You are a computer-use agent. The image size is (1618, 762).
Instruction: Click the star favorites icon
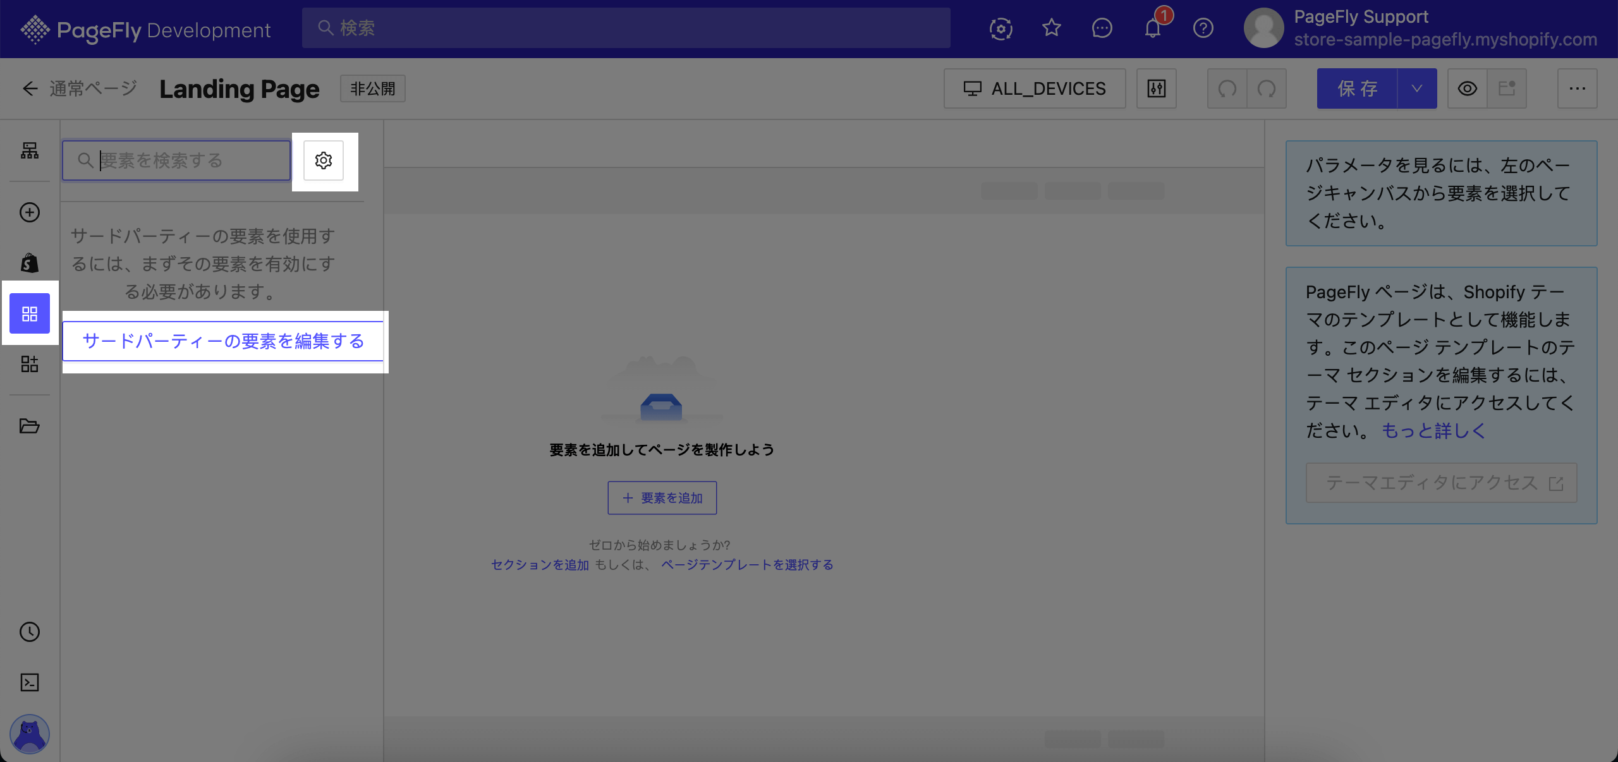click(1052, 28)
